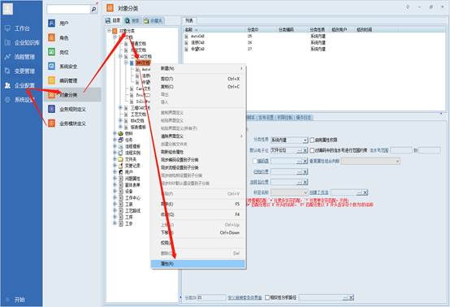450x307 pixels.
Task: Click the 流程实例 tree icon
Action: pyautogui.click(x=121, y=153)
